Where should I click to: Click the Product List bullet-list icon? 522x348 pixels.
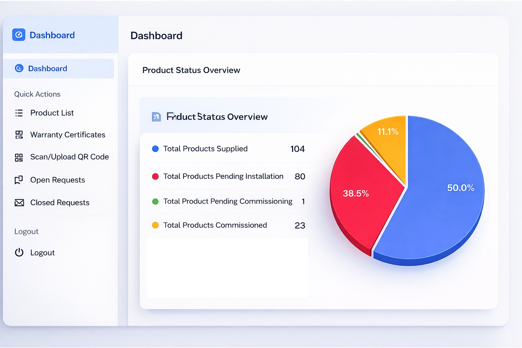[x=19, y=113]
